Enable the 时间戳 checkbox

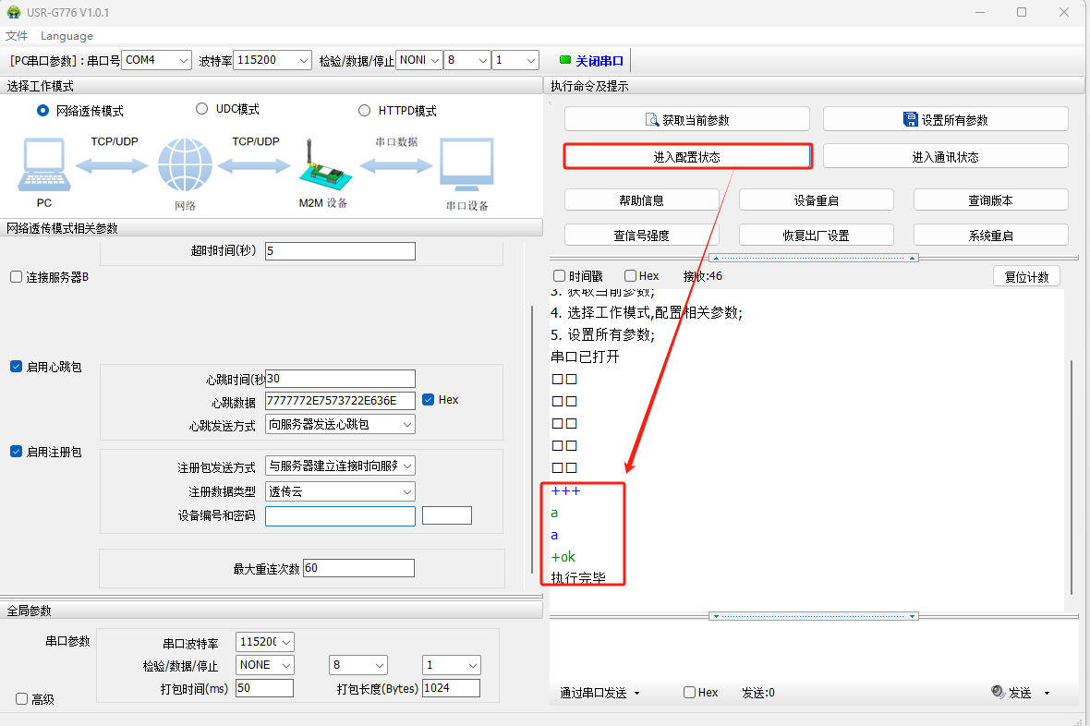click(559, 276)
